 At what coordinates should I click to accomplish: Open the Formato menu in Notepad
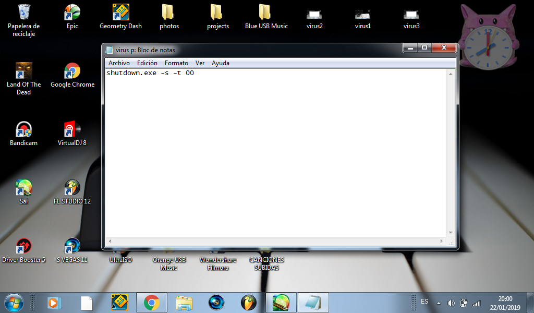click(x=176, y=63)
